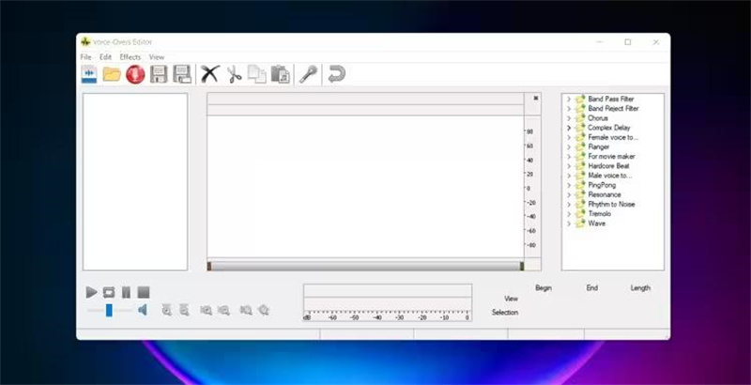Image resolution: width=751 pixels, height=385 pixels.
Task: Select Resonance in the effects tree
Action: [604, 195]
